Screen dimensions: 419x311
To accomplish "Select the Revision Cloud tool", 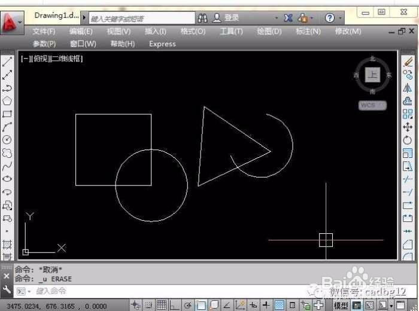I will (x=7, y=153).
